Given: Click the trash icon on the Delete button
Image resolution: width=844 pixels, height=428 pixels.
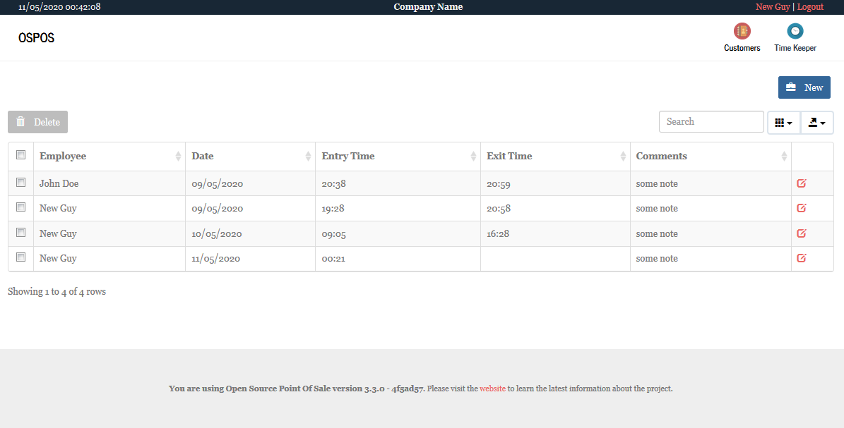Looking at the screenshot, I should (20, 121).
